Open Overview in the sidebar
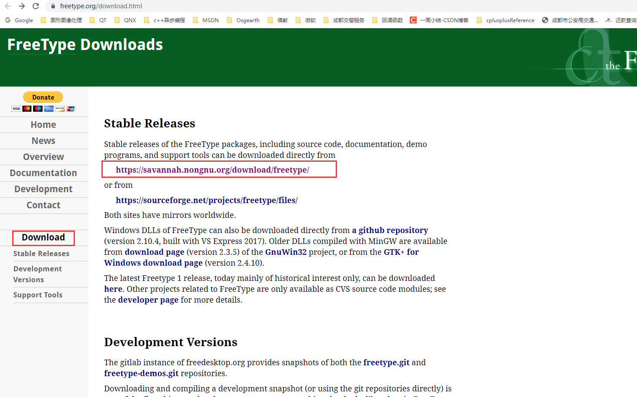The height and width of the screenshot is (397, 637). click(x=44, y=157)
